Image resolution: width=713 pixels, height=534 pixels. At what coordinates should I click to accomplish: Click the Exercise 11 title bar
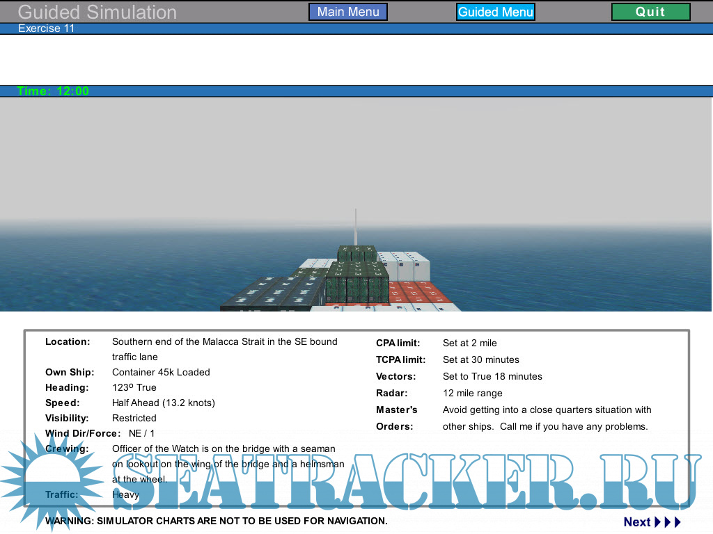tap(46, 29)
